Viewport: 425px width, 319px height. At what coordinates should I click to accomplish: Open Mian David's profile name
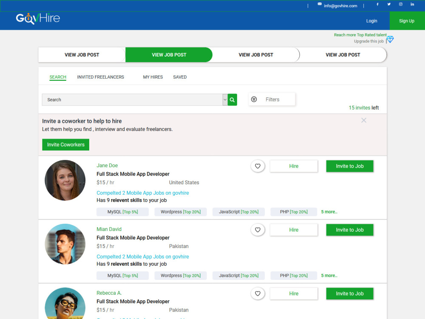(109, 229)
